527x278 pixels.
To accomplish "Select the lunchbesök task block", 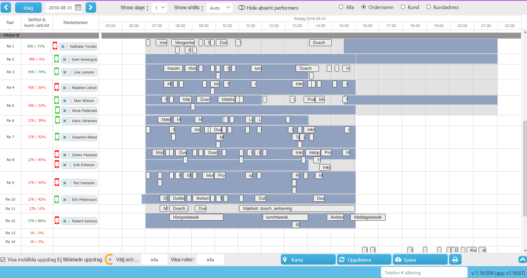I will pyautogui.click(x=285, y=217).
